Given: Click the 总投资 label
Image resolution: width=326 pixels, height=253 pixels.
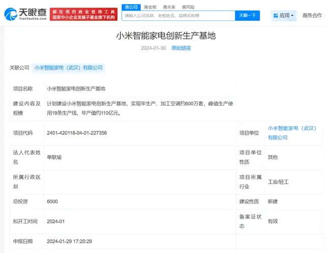Looking at the screenshot, I should pyautogui.click(x=20, y=202).
